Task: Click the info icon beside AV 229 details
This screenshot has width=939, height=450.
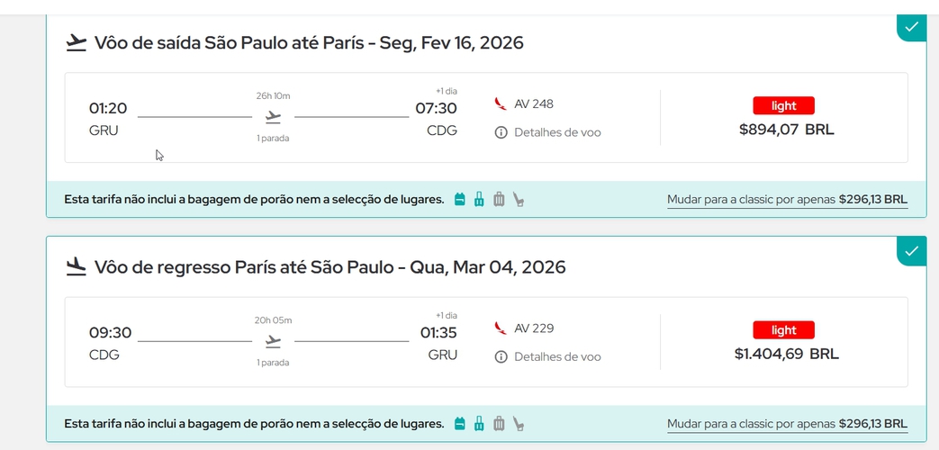Action: coord(501,357)
